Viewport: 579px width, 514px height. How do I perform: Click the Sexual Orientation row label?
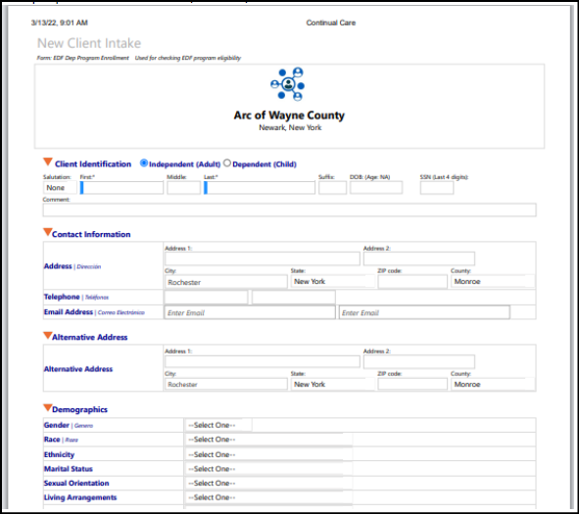click(x=76, y=484)
